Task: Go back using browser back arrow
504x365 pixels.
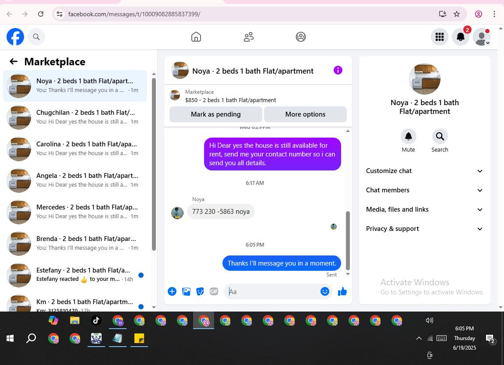Action: [9, 14]
